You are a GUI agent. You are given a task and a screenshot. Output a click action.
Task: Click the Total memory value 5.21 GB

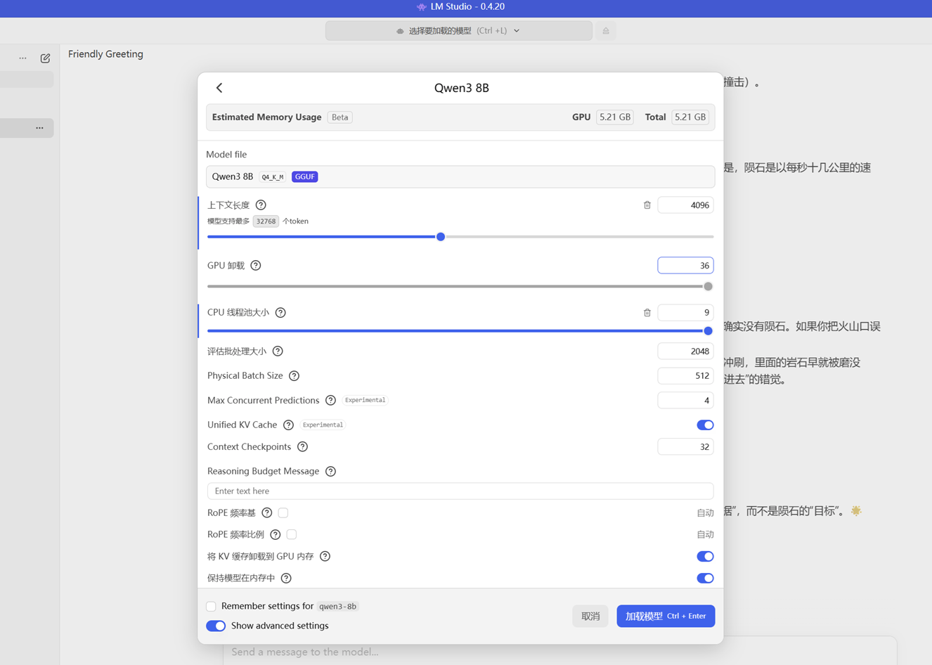690,117
